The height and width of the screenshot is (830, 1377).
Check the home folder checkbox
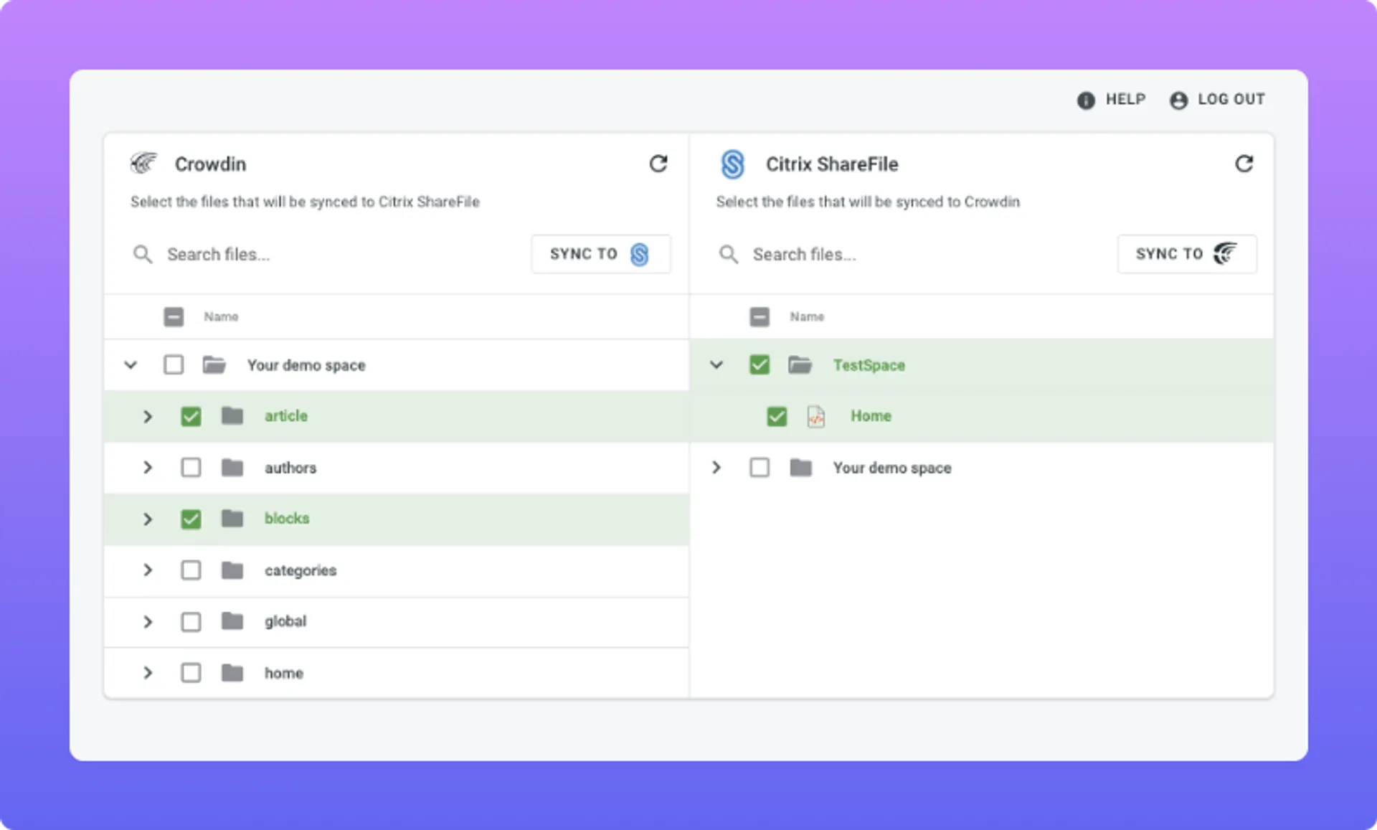point(191,673)
